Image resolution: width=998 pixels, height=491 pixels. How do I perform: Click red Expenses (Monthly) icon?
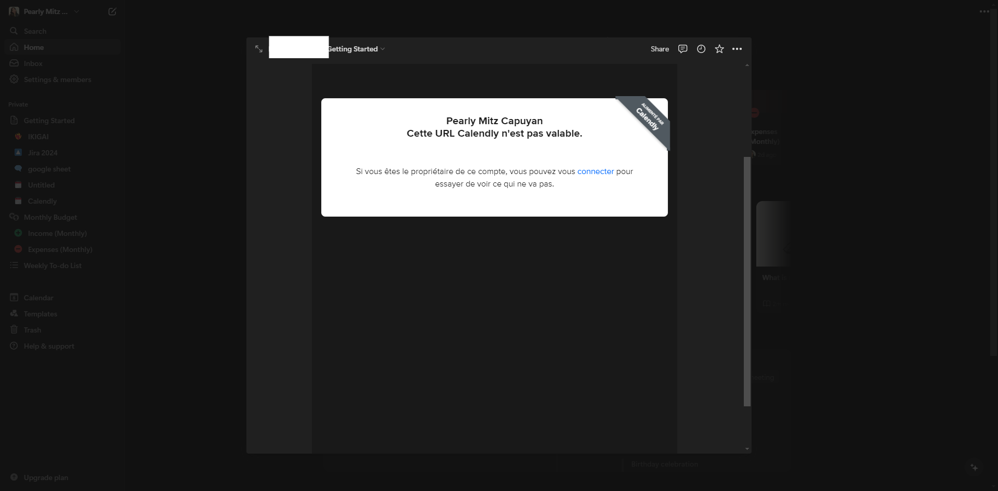coord(18,249)
